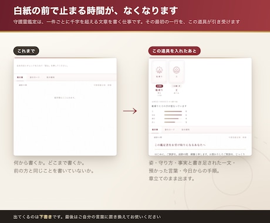Click the caption 章立てのまま出ます。

click(x=171, y=178)
